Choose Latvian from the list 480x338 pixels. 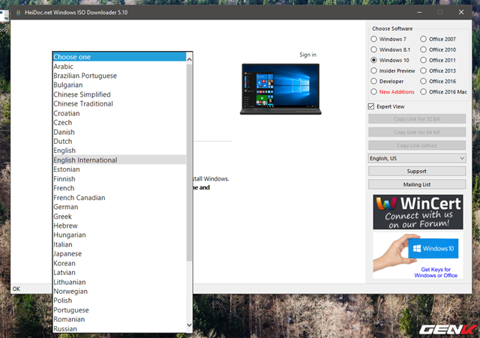tap(119, 273)
